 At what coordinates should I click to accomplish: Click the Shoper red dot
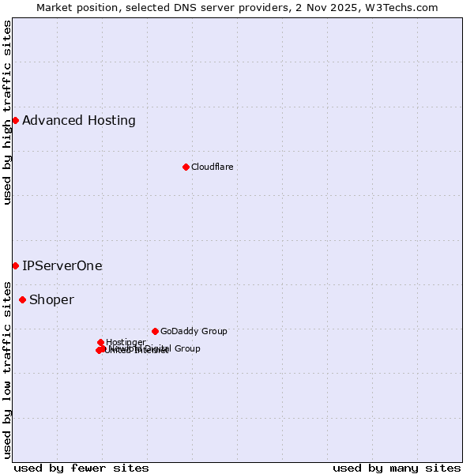22,299
